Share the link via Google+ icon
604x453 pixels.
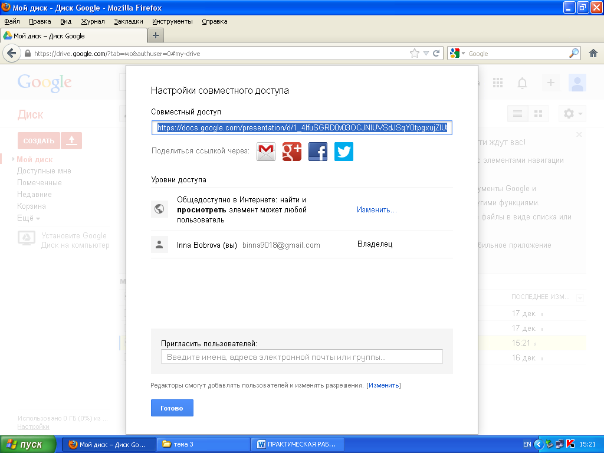pyautogui.click(x=292, y=152)
